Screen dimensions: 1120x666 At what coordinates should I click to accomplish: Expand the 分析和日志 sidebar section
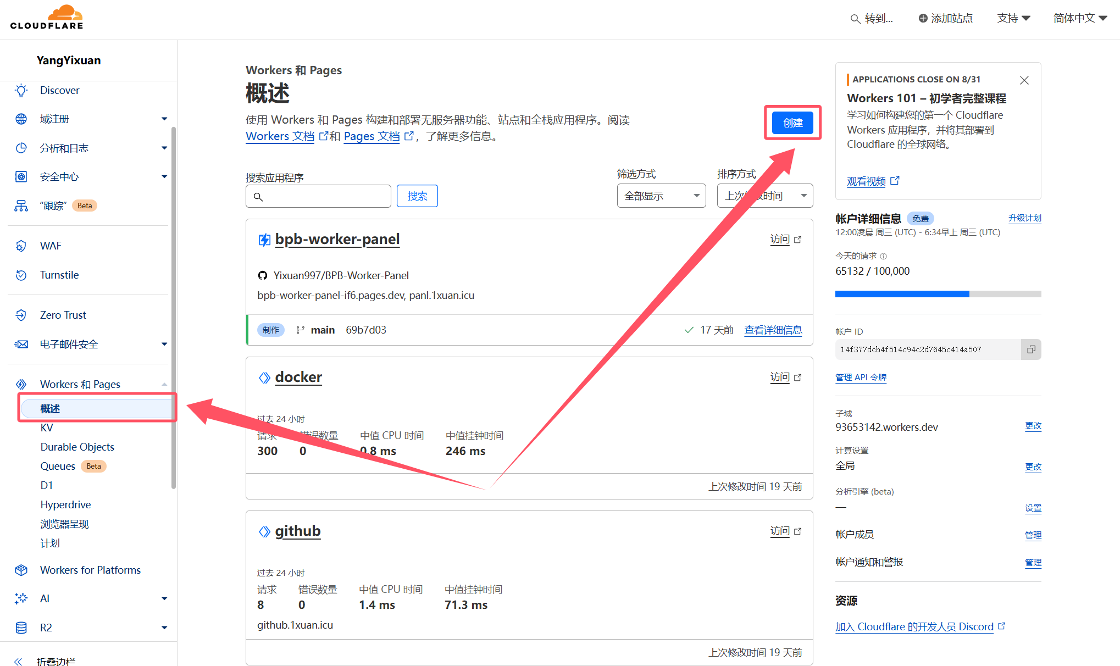[x=164, y=148]
